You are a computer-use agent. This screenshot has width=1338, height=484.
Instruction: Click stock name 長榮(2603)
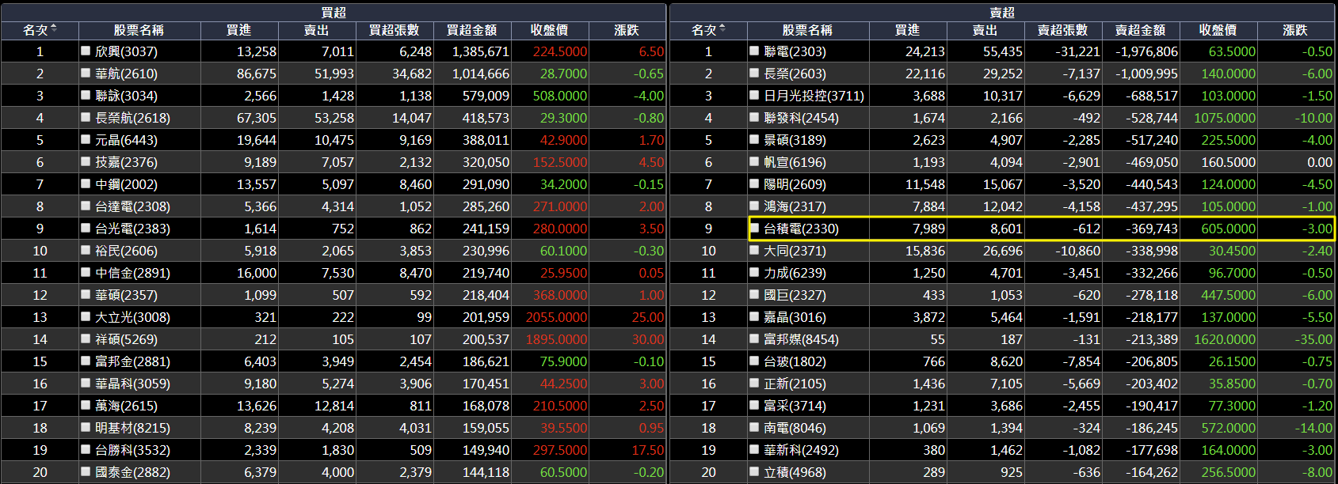point(795,74)
